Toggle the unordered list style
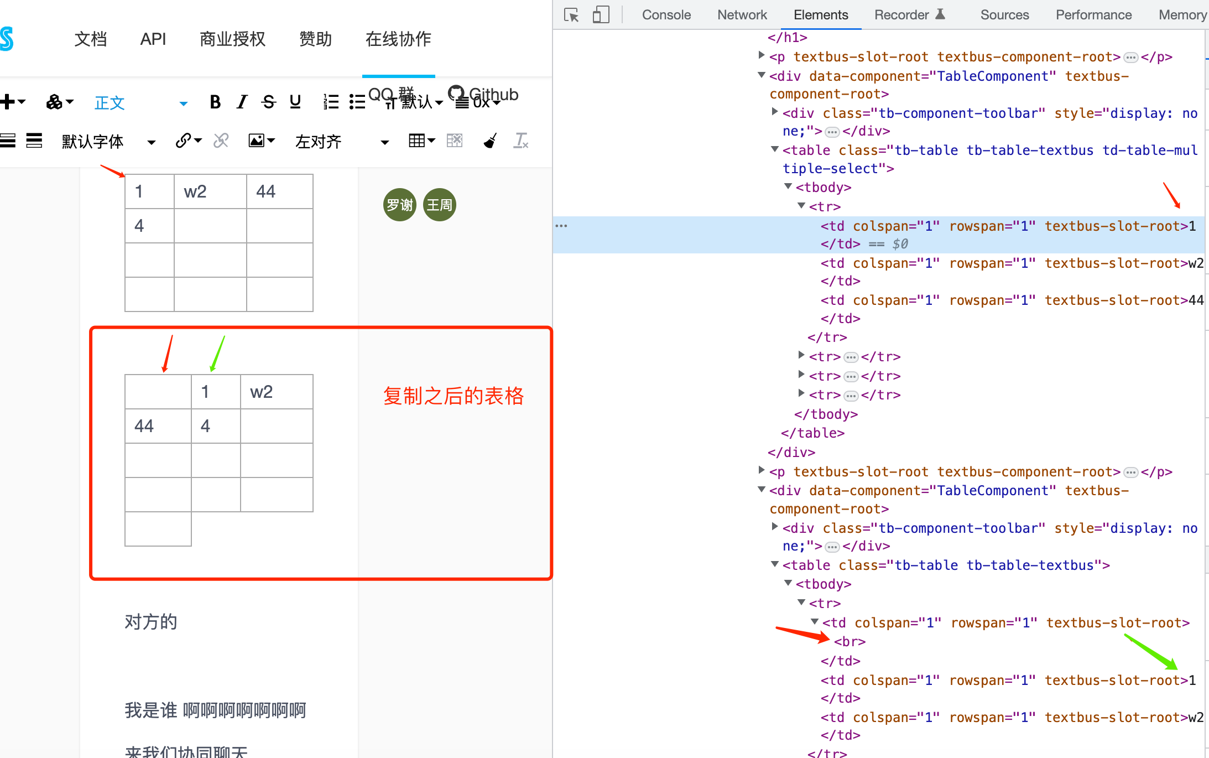This screenshot has width=1209, height=758. 357,102
